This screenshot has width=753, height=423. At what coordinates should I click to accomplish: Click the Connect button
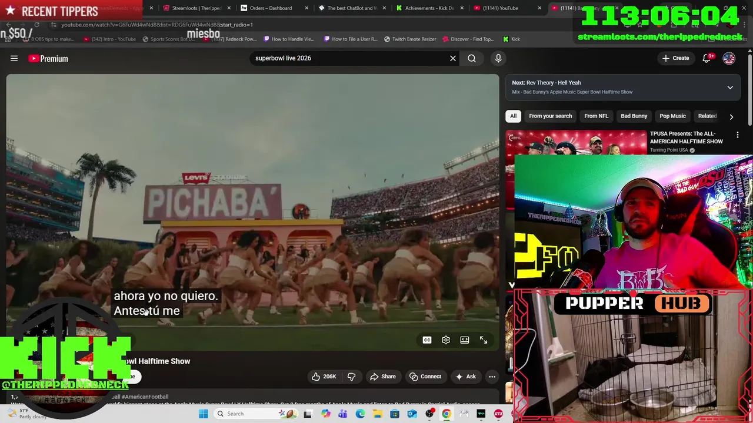[425, 377]
